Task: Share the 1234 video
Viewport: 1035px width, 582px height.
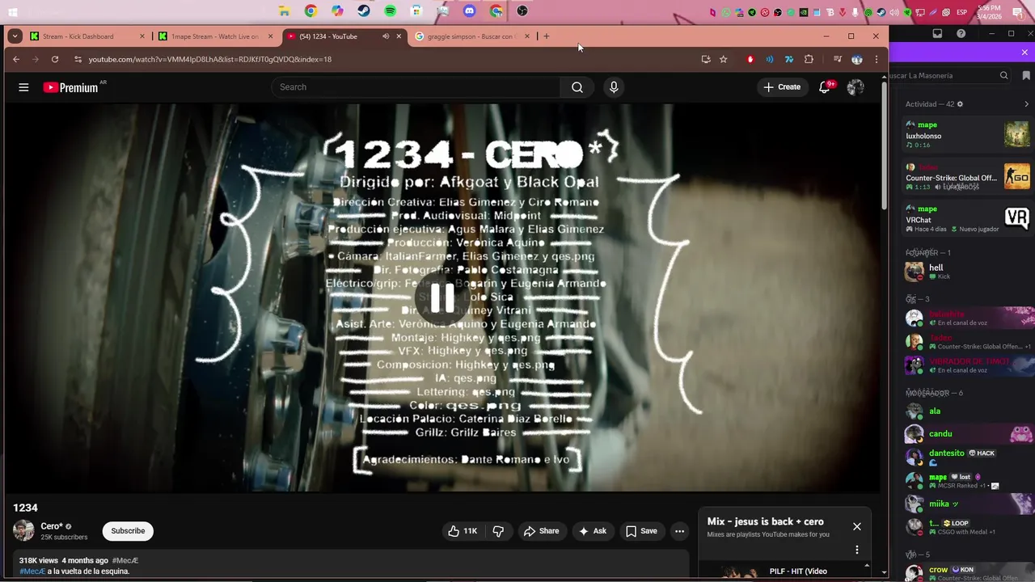Action: [x=541, y=531]
